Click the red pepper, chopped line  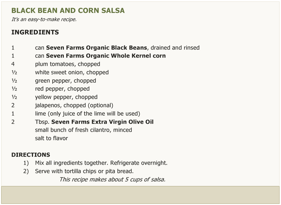(x=62, y=89)
